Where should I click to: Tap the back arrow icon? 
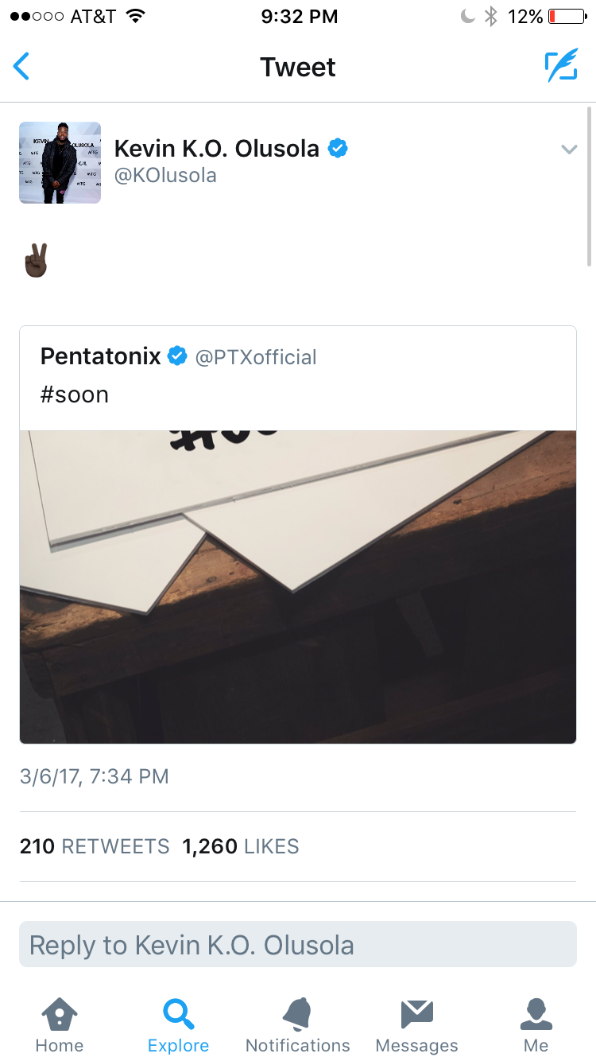coord(21,67)
